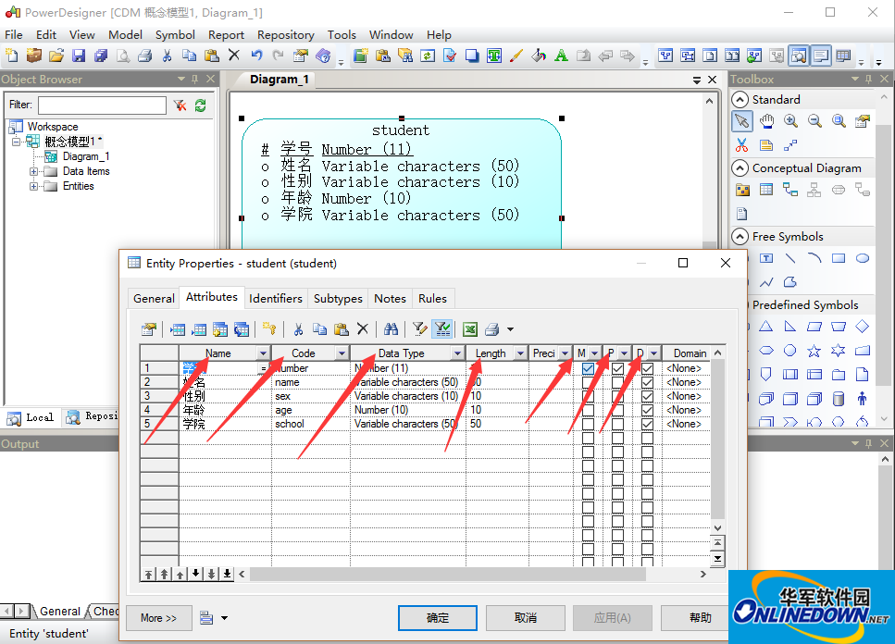Select the Line tool in Free Symbols

[x=790, y=258]
